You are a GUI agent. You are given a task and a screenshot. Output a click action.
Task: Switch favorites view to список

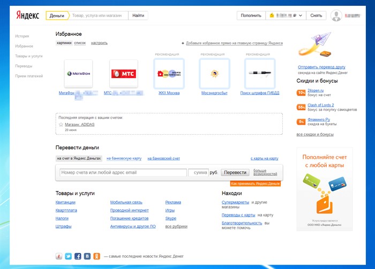80,43
